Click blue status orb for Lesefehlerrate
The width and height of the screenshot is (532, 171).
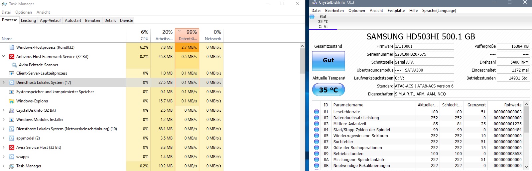click(x=317, y=112)
